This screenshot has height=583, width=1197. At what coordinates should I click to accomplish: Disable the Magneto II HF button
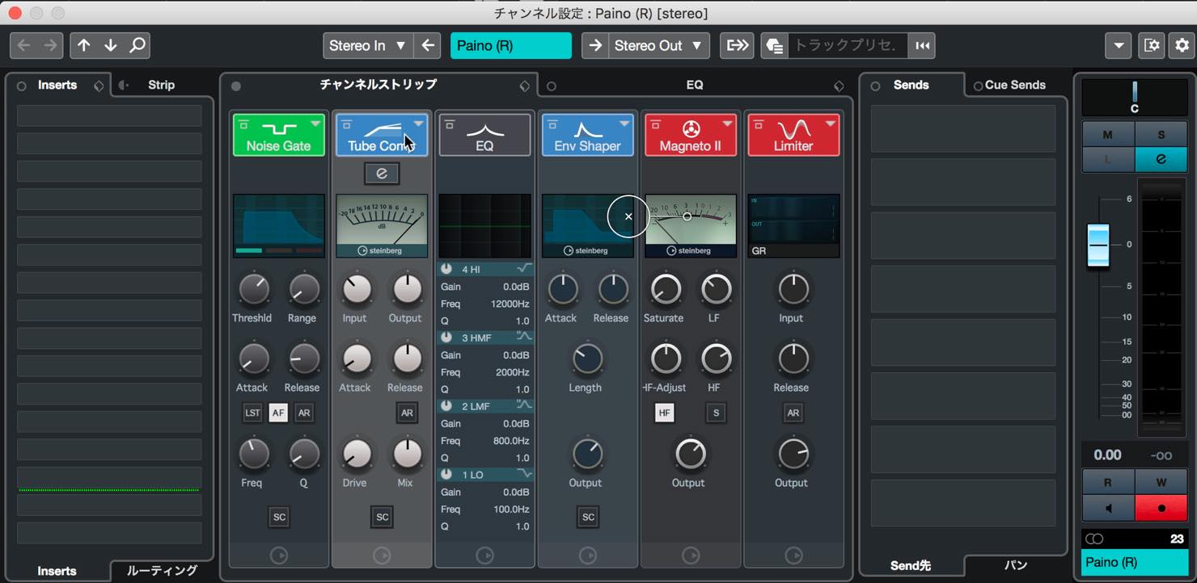coord(665,413)
